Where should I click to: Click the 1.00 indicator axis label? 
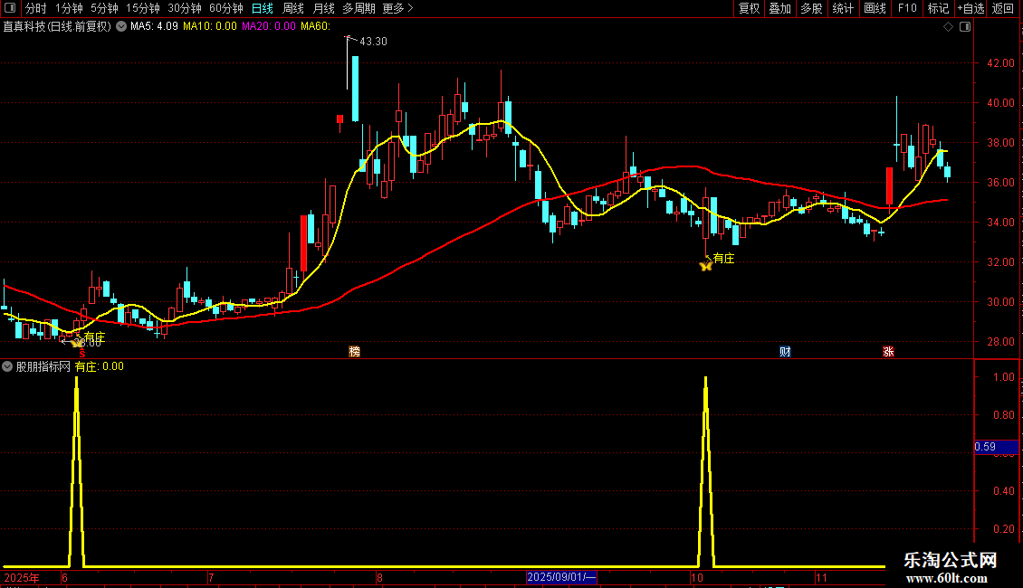click(1003, 377)
